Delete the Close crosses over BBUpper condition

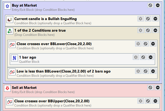click(155, 101)
